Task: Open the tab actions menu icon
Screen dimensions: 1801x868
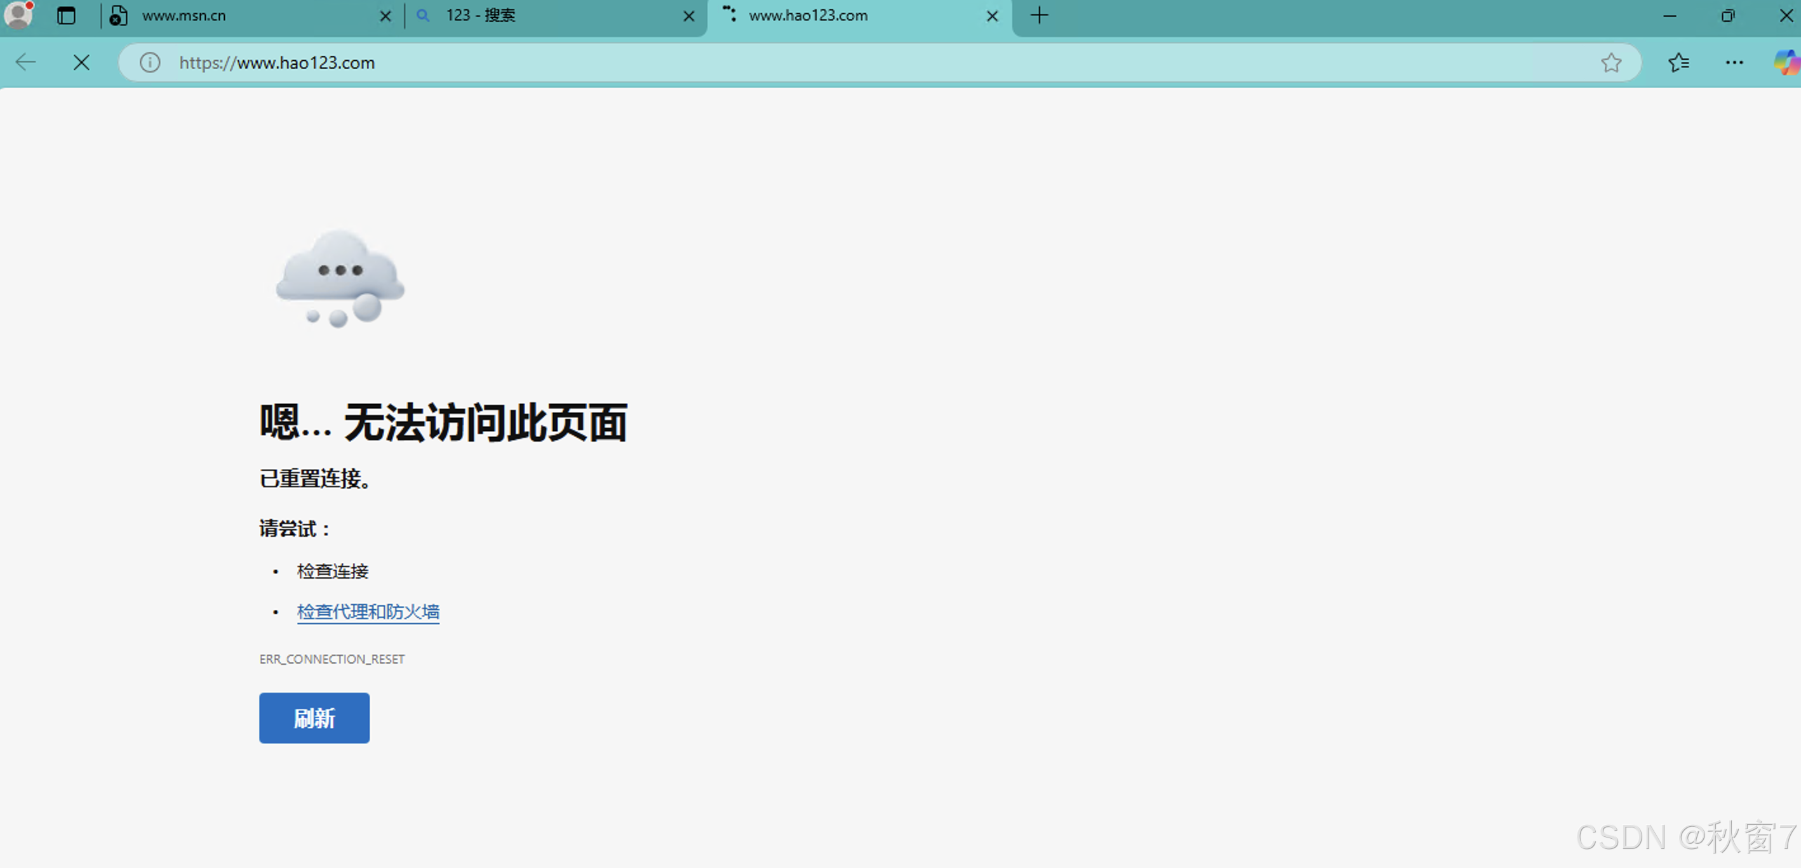Action: tap(67, 15)
